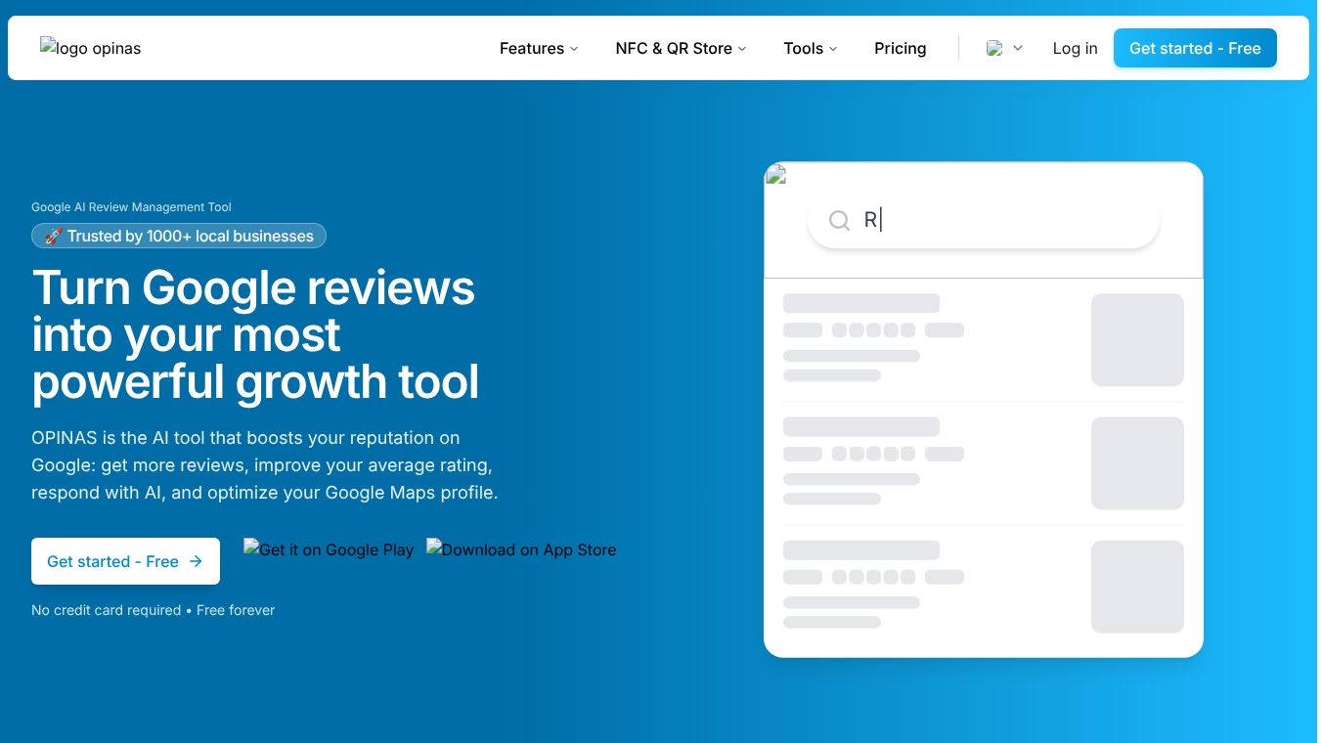
Task: Click the Google AI Review Management Tool text
Action: [131, 207]
